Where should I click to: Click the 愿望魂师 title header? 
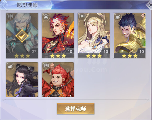tap(27, 5)
